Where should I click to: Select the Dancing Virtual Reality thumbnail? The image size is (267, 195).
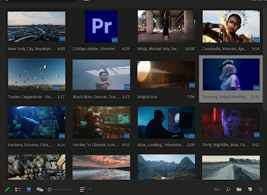pyautogui.click(x=231, y=74)
